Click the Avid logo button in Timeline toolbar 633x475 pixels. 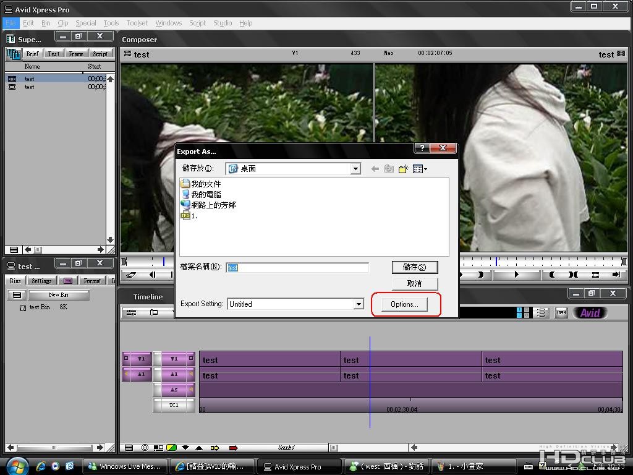click(x=590, y=312)
